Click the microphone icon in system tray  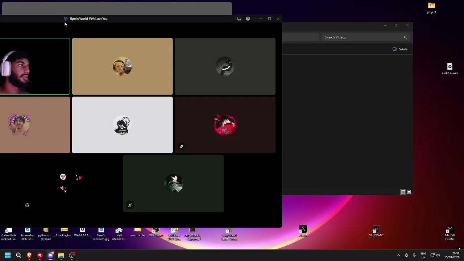[414, 255]
